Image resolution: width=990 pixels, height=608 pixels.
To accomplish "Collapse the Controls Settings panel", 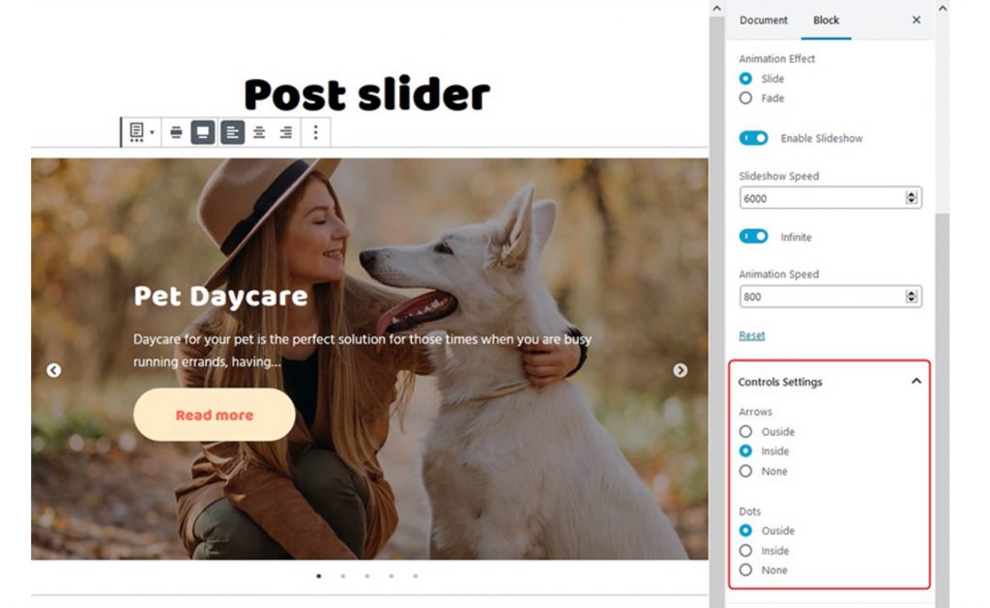I will point(917,381).
